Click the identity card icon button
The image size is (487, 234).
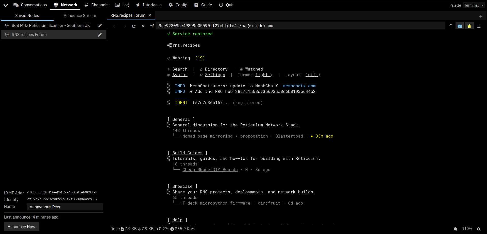click(x=460, y=26)
